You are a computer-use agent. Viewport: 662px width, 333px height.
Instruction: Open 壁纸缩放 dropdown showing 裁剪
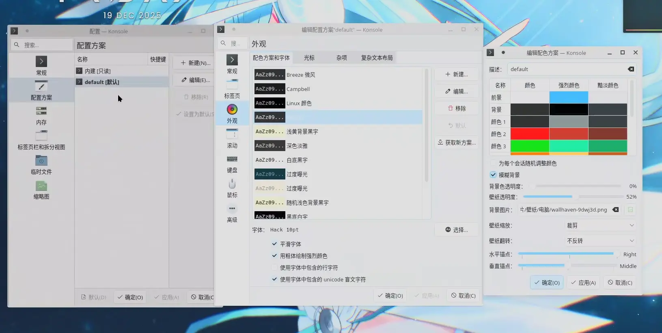click(600, 225)
